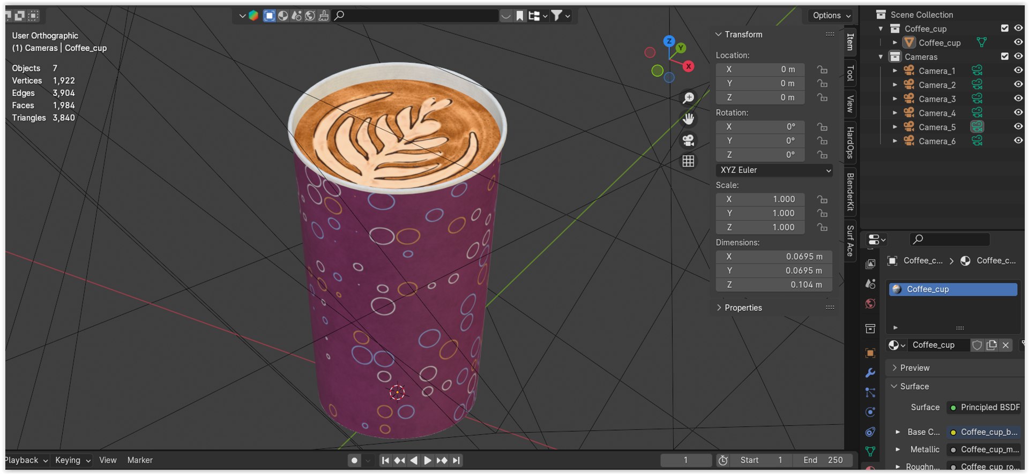The width and height of the screenshot is (1029, 474).
Task: Unlink the Coffee_cup material with X
Action: click(1006, 345)
